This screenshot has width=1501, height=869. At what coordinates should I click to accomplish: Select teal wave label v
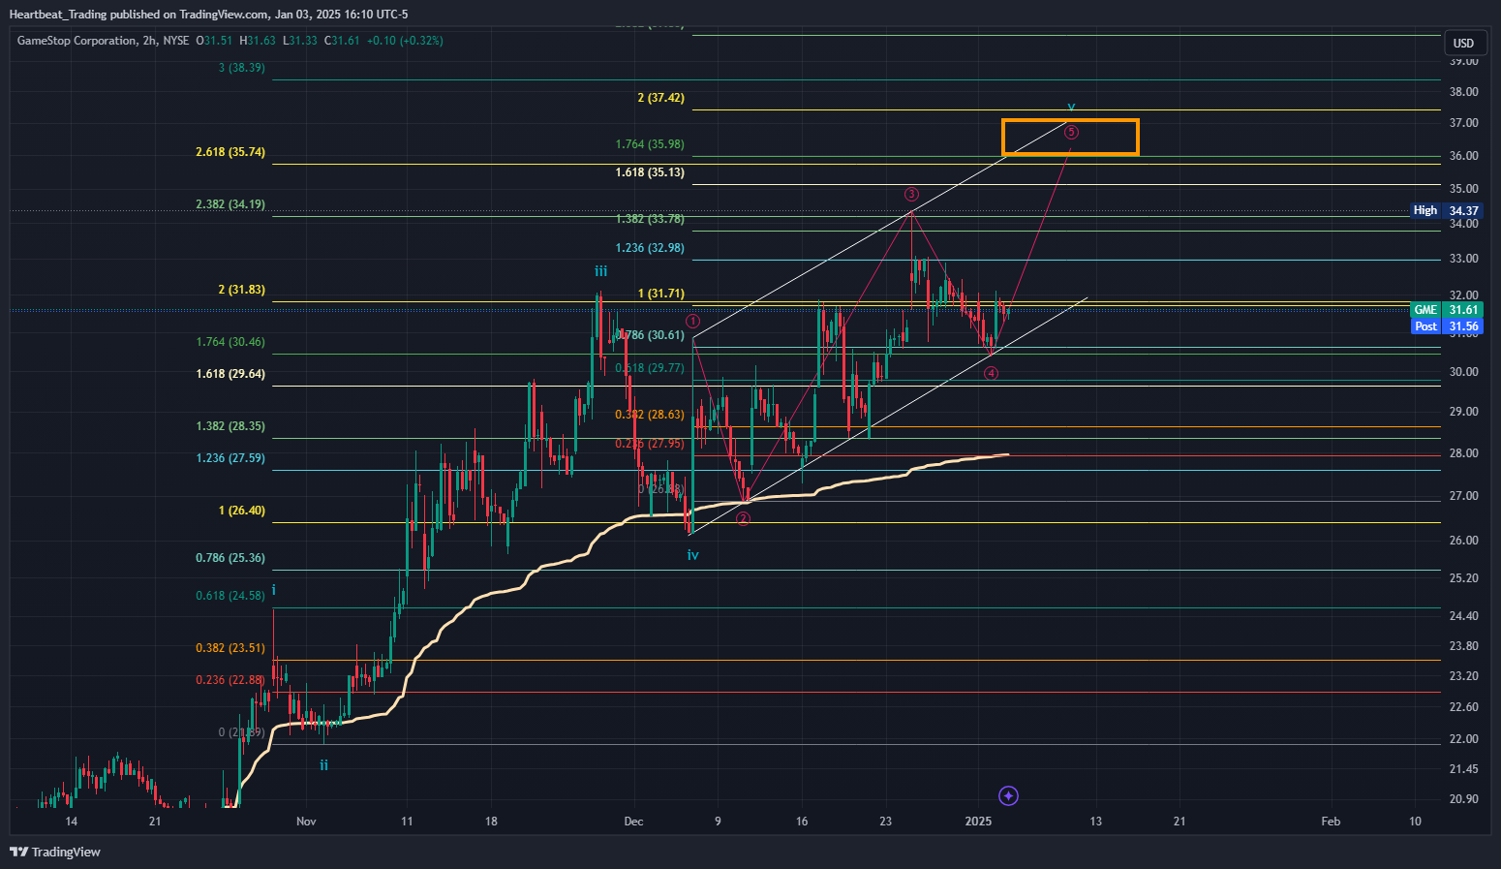pyautogui.click(x=1071, y=107)
